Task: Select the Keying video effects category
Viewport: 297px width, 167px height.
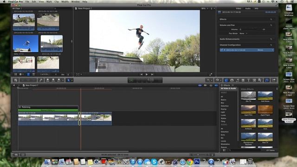Action: [x=224, y=109]
